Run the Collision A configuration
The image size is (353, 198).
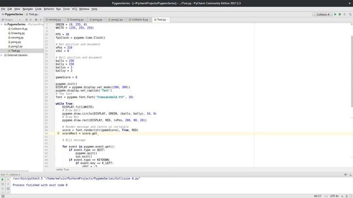(335, 14)
